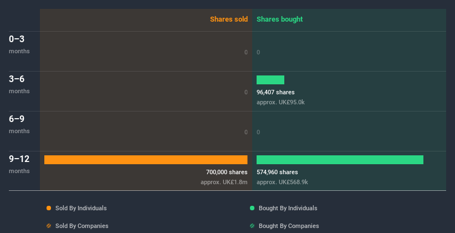This screenshot has width=455, height=233.
Task: Toggle the "Sold By Individuals" legend label
Action: coord(81,208)
